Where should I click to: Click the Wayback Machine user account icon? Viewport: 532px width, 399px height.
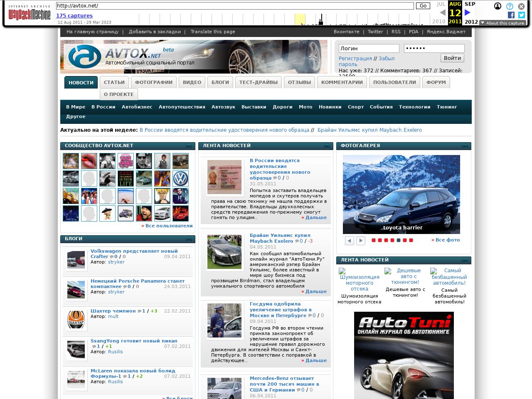tap(498, 6)
